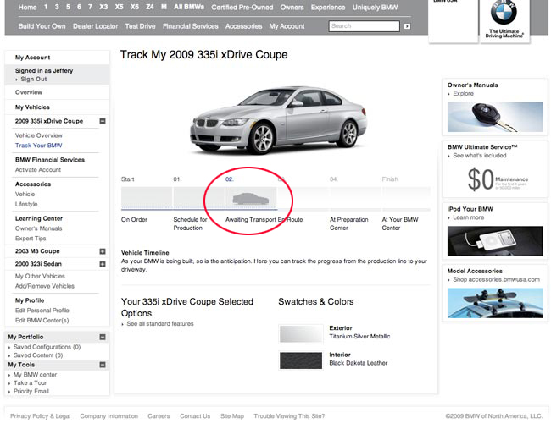
Task: Open the Experience menu item
Action: 328,8
